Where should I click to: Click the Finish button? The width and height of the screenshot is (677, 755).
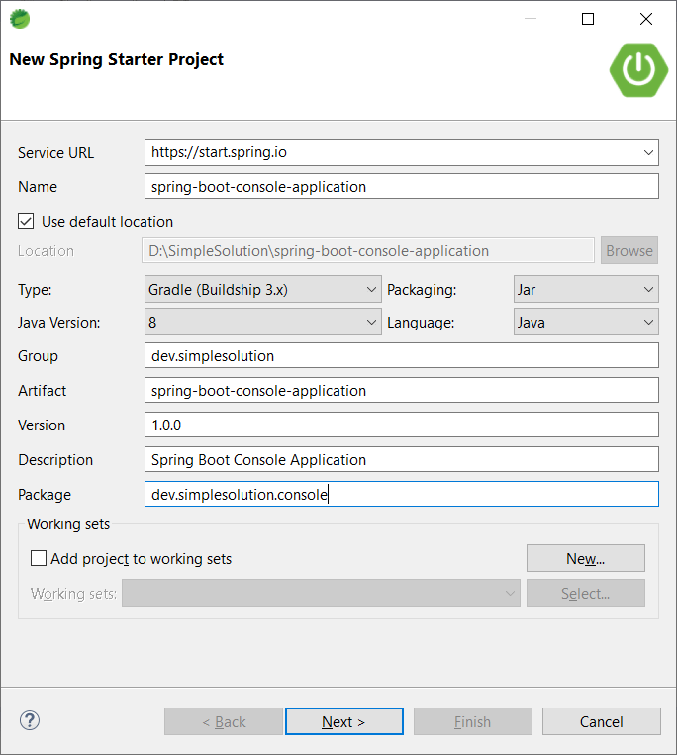click(x=473, y=721)
